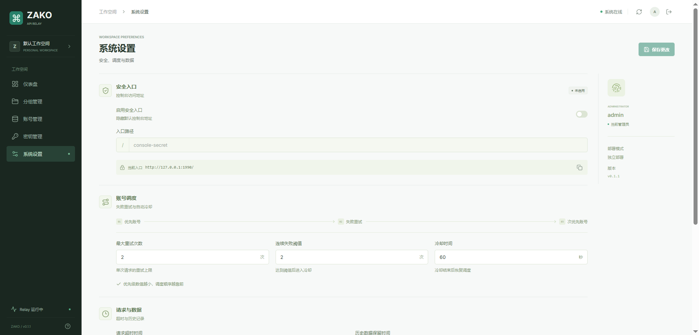Image resolution: width=699 pixels, height=335 pixels.
Task: Open 账号管理 page
Action: click(41, 119)
